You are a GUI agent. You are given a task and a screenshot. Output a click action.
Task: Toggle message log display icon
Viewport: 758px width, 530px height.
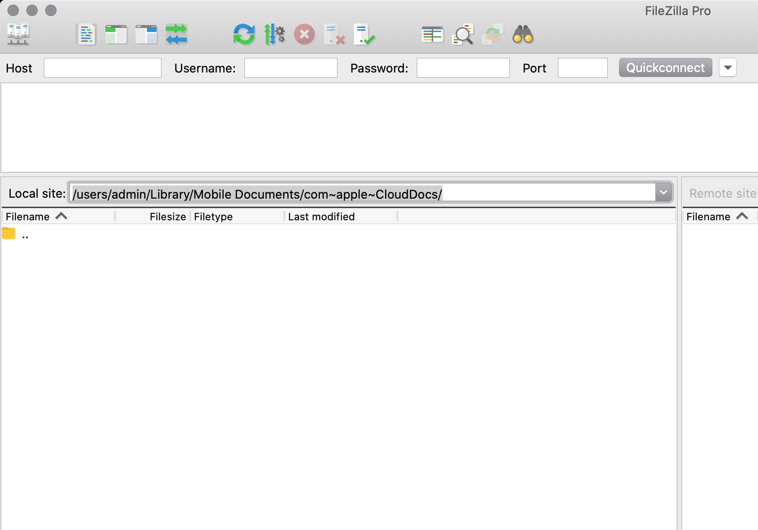86,35
